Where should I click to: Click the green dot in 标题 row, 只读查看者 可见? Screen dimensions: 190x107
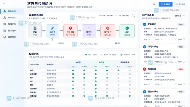point(118,70)
